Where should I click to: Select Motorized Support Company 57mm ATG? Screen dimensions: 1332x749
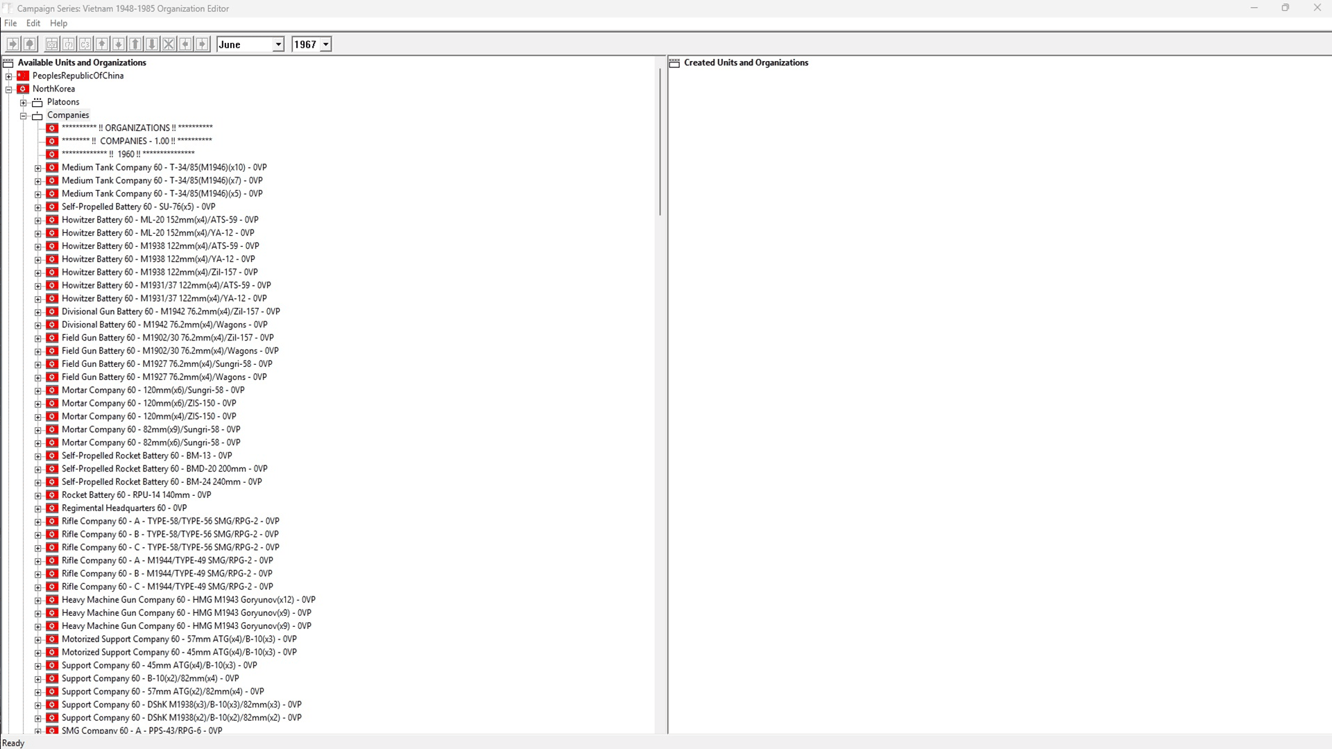(x=179, y=639)
